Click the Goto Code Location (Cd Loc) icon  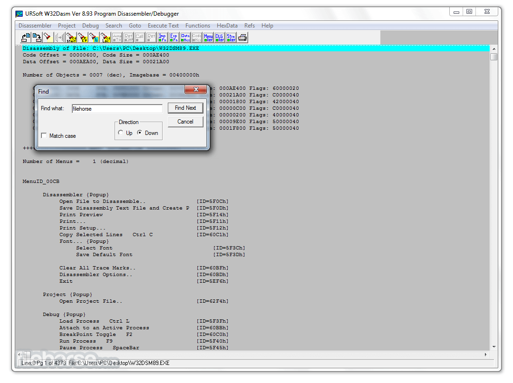(x=106, y=38)
